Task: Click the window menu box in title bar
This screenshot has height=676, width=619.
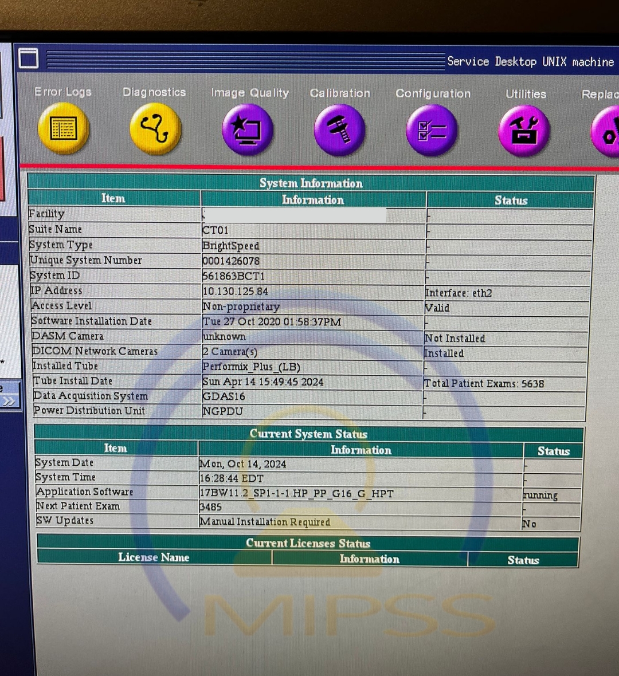Action: pyautogui.click(x=29, y=58)
